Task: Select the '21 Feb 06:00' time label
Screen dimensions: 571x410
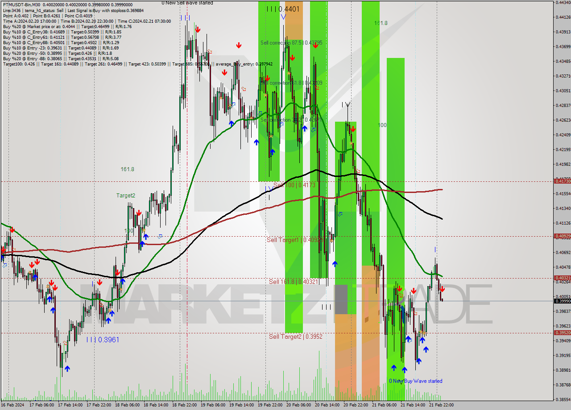Action: pyautogui.click(x=384, y=405)
